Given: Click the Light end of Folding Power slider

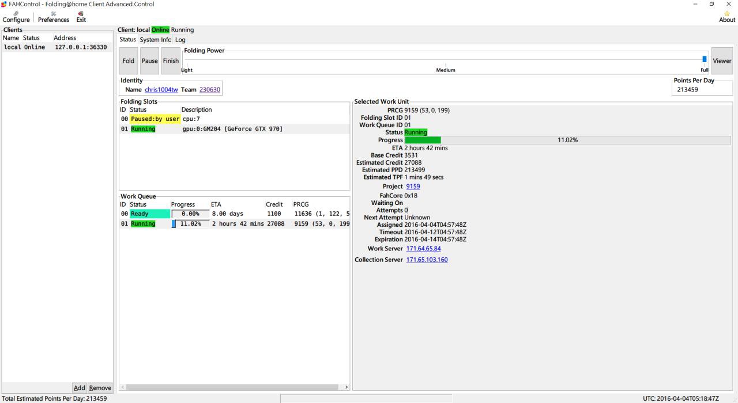Looking at the screenshot, I should click(x=187, y=70).
